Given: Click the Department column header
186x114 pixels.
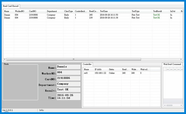Looking at the screenshot, I should [x=52, y=11].
